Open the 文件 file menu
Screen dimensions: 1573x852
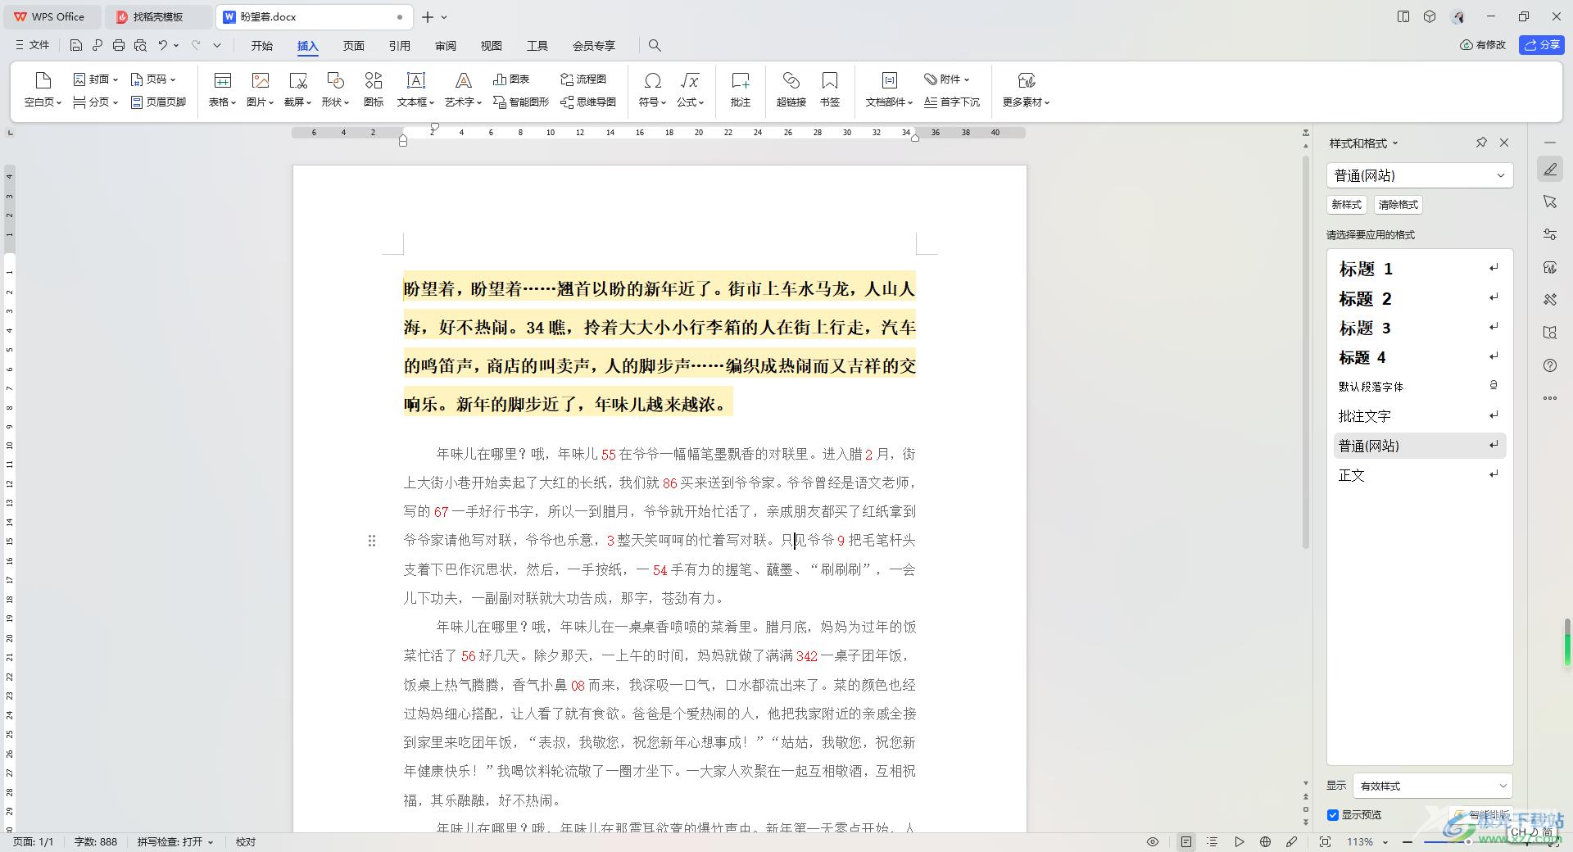[x=33, y=46]
